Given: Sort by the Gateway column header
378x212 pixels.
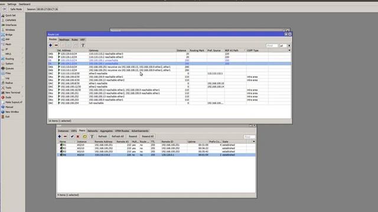Looking at the screenshot, I should tap(132, 51).
